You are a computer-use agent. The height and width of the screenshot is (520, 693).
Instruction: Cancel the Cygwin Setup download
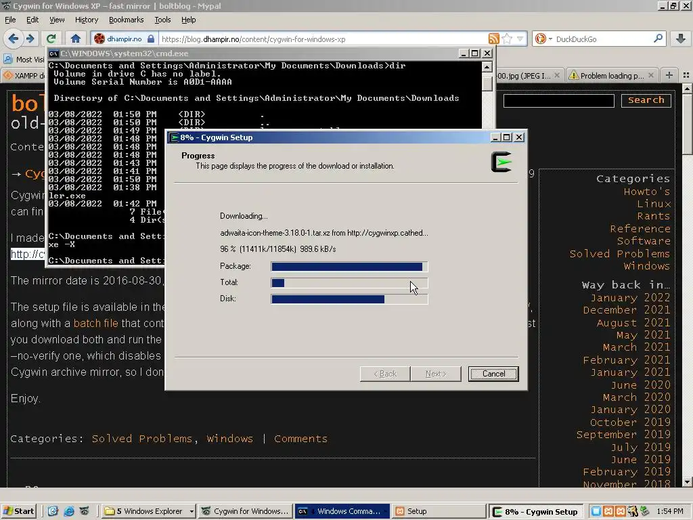pos(493,374)
